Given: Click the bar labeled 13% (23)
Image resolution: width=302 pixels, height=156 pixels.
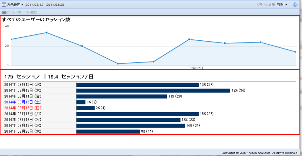Looking at the screenshot, I should (128, 120).
